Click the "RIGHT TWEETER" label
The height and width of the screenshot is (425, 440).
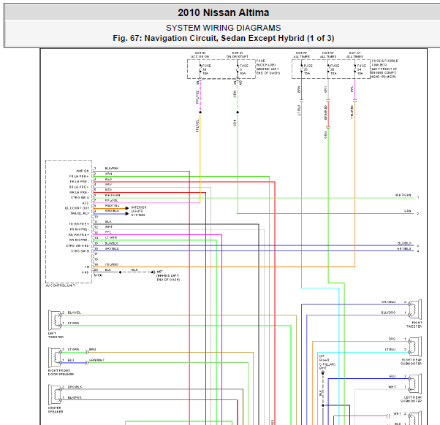[x=414, y=324]
